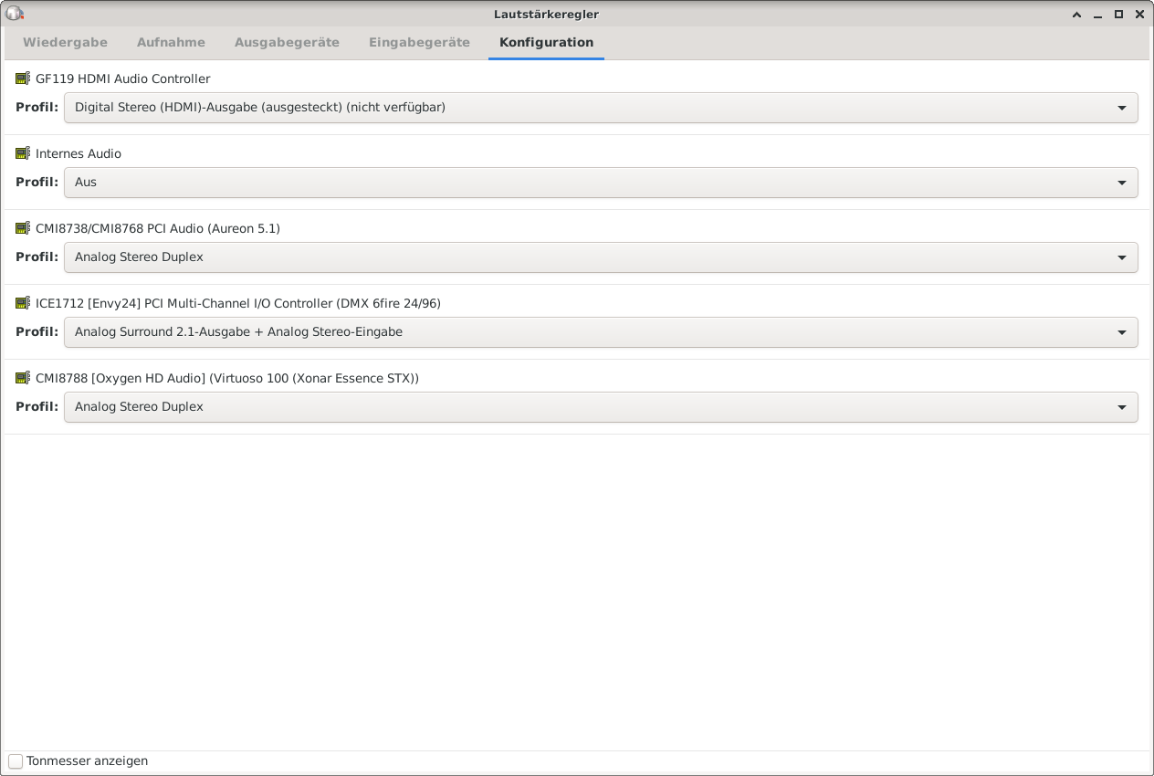Image resolution: width=1154 pixels, height=776 pixels.
Task: Click the ICE1712 DMX 6fire card icon
Action: [23, 303]
